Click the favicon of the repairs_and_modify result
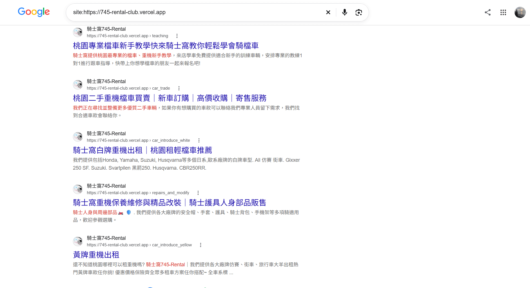The width and height of the screenshot is (530, 288). [78, 189]
